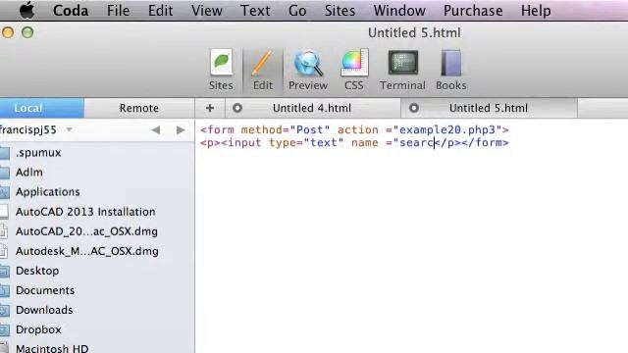Switch to the Remote tab

139,108
